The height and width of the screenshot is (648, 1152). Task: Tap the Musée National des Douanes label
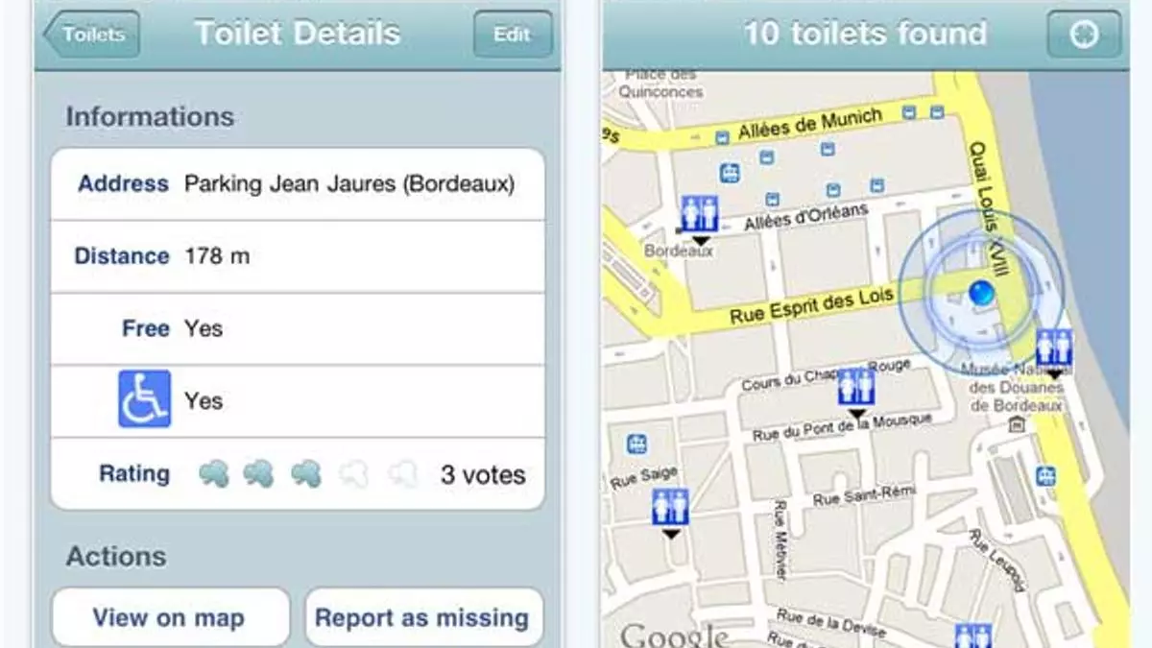[1017, 388]
